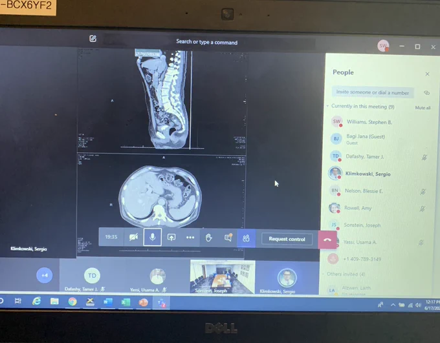Show hidden system tray icons chevron
Screen dimensions: 440x343
393,305
